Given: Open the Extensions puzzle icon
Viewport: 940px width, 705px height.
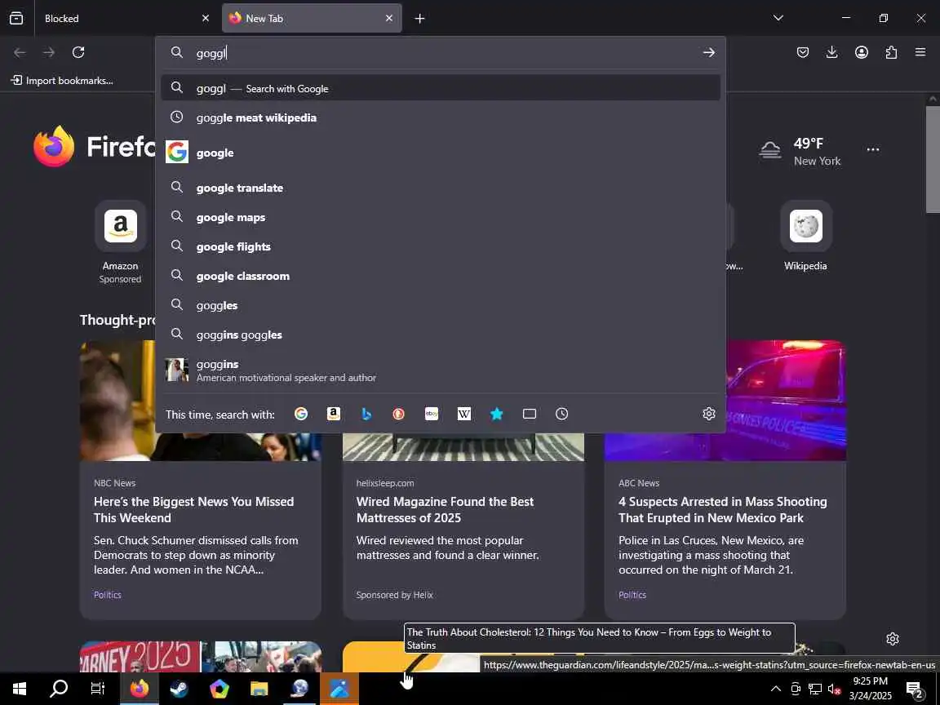Looking at the screenshot, I should pos(891,52).
